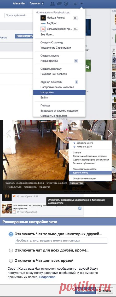Click Отметить на фото link

coord(57,183)
